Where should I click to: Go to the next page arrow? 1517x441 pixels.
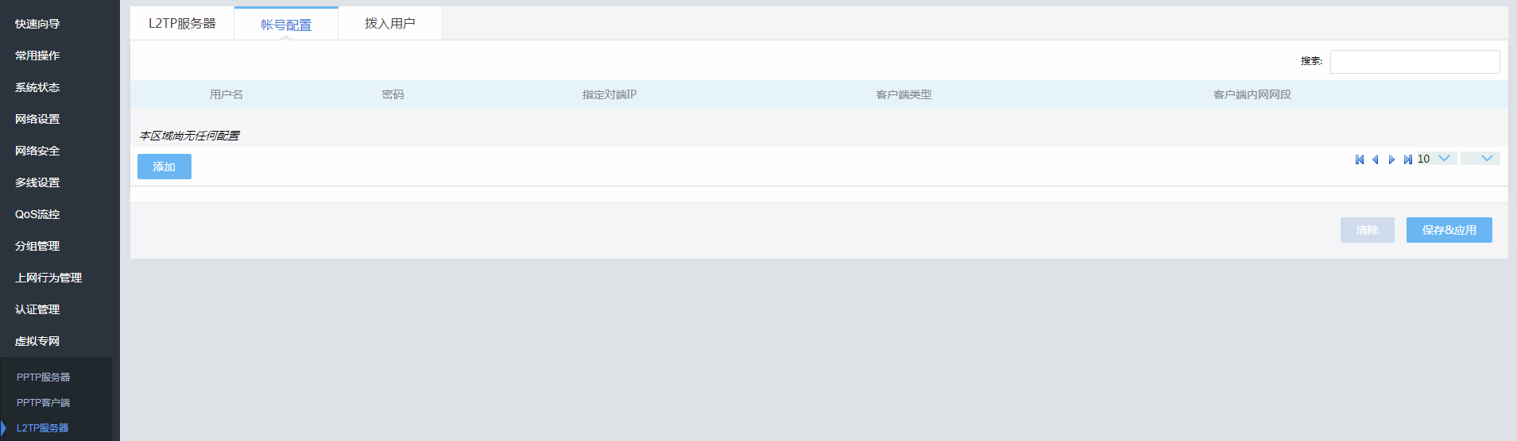coord(1391,159)
